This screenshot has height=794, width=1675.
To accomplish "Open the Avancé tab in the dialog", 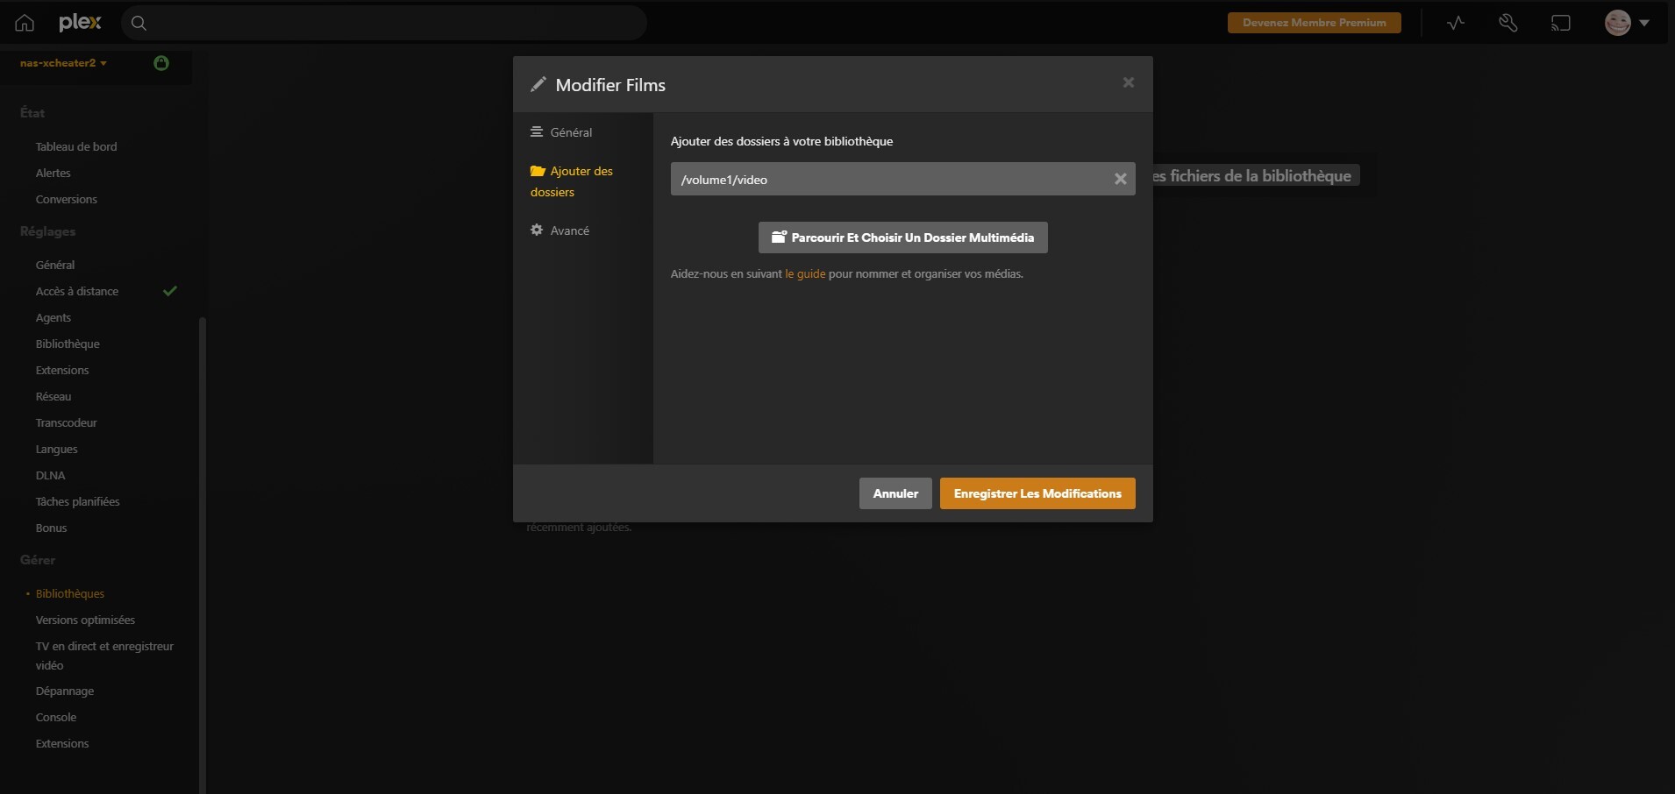I will click(560, 230).
